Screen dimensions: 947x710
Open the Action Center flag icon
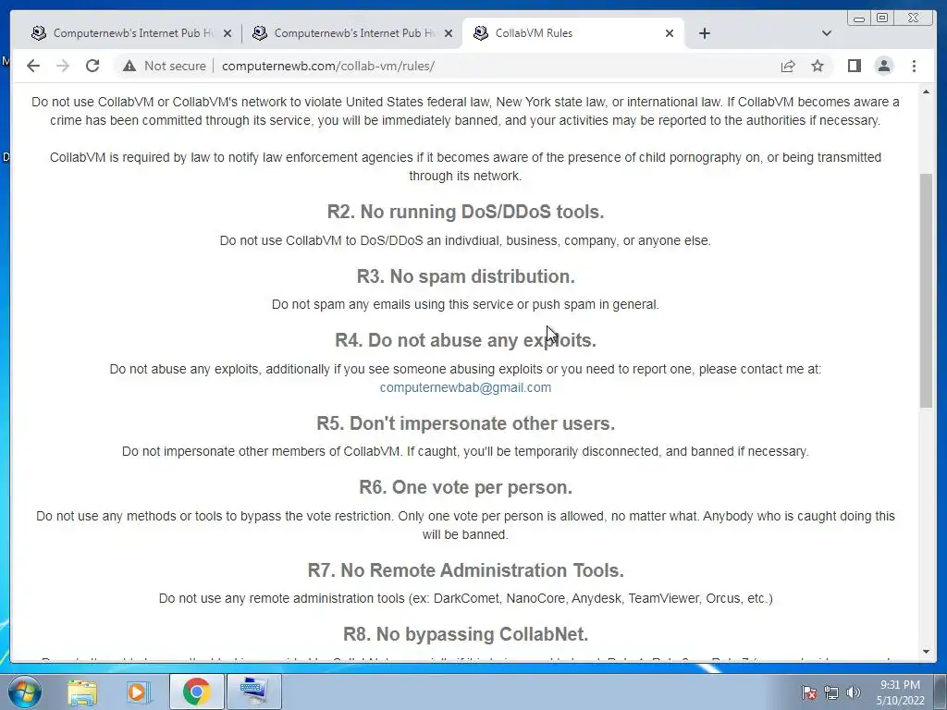click(808, 692)
